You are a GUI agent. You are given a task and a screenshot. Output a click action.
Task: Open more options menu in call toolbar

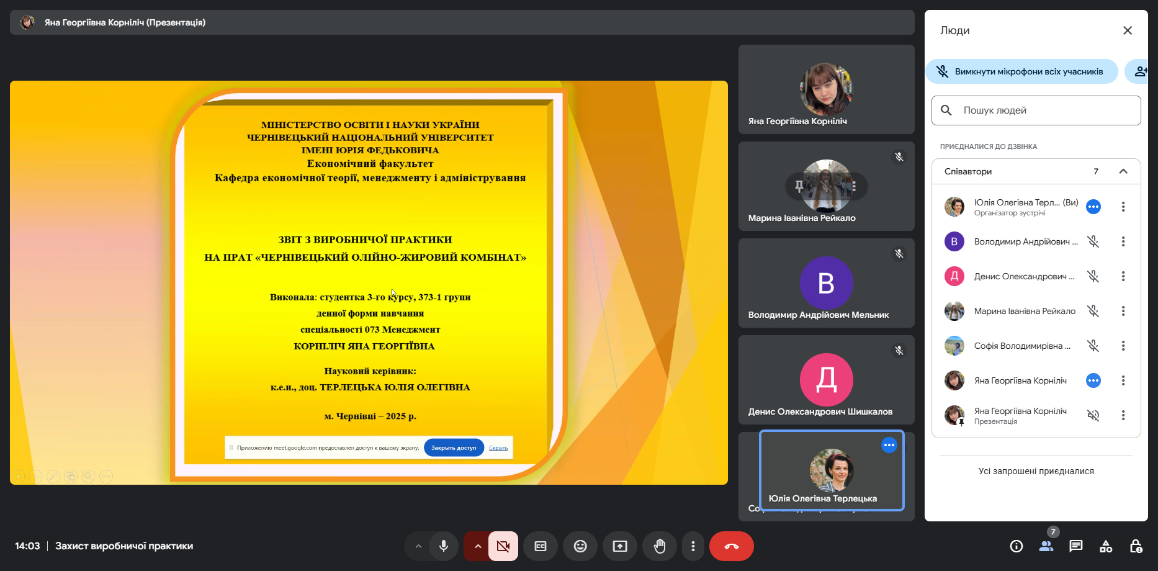(693, 546)
